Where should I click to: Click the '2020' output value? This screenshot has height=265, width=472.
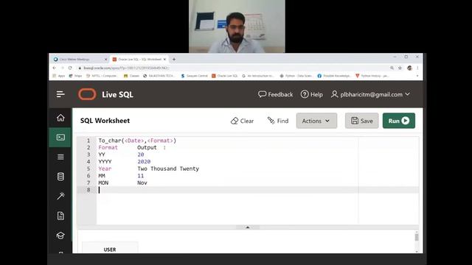coord(144,162)
